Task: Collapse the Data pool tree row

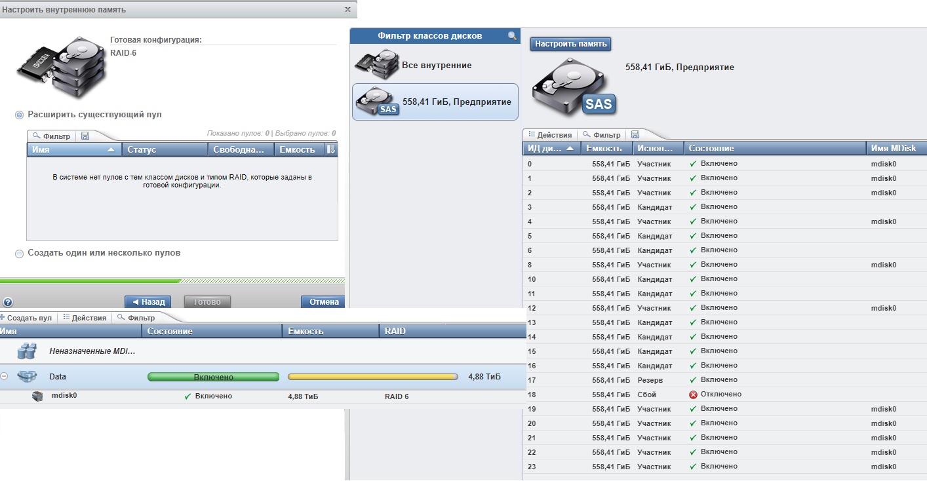Action: tap(4, 377)
